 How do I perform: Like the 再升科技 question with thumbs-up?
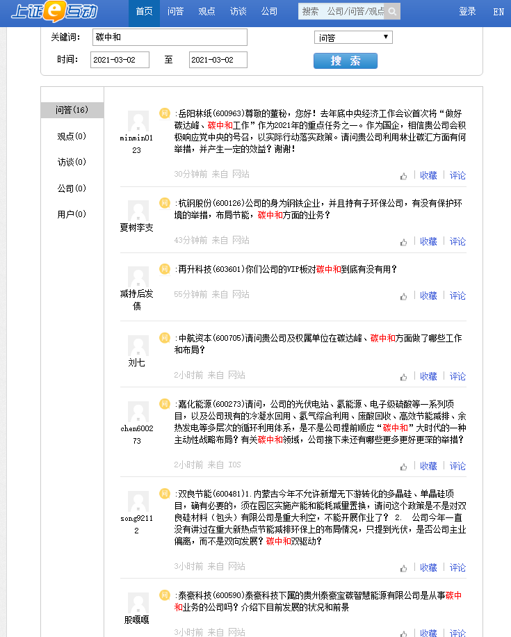point(403,296)
